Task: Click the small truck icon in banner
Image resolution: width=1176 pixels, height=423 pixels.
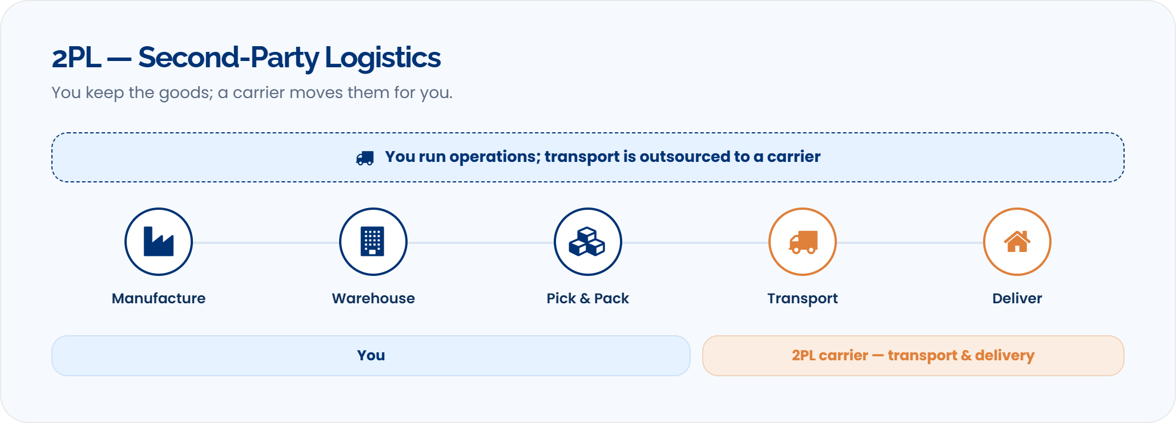Action: [365, 158]
